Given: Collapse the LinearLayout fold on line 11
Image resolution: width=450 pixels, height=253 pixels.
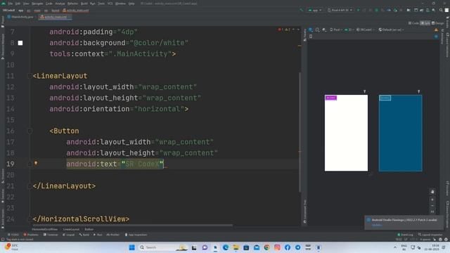Looking at the screenshot, I should (30, 76).
